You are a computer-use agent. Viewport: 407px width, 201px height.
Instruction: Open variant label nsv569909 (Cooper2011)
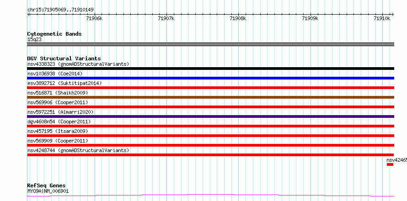pos(58,141)
